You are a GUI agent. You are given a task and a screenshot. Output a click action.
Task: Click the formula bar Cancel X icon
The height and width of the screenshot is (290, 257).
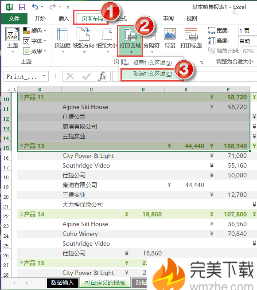[x=70, y=76]
